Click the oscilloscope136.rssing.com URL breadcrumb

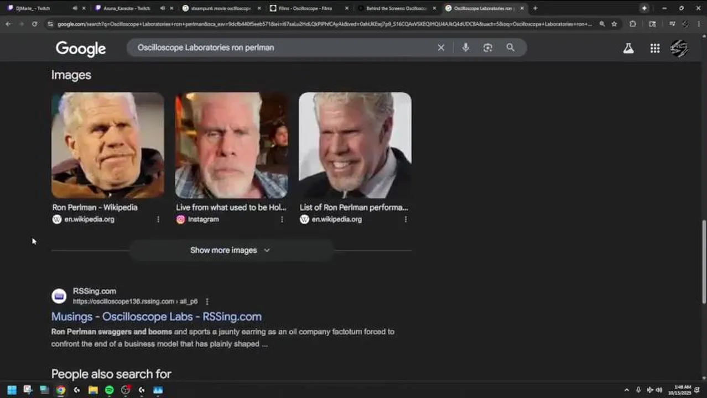[135, 302]
